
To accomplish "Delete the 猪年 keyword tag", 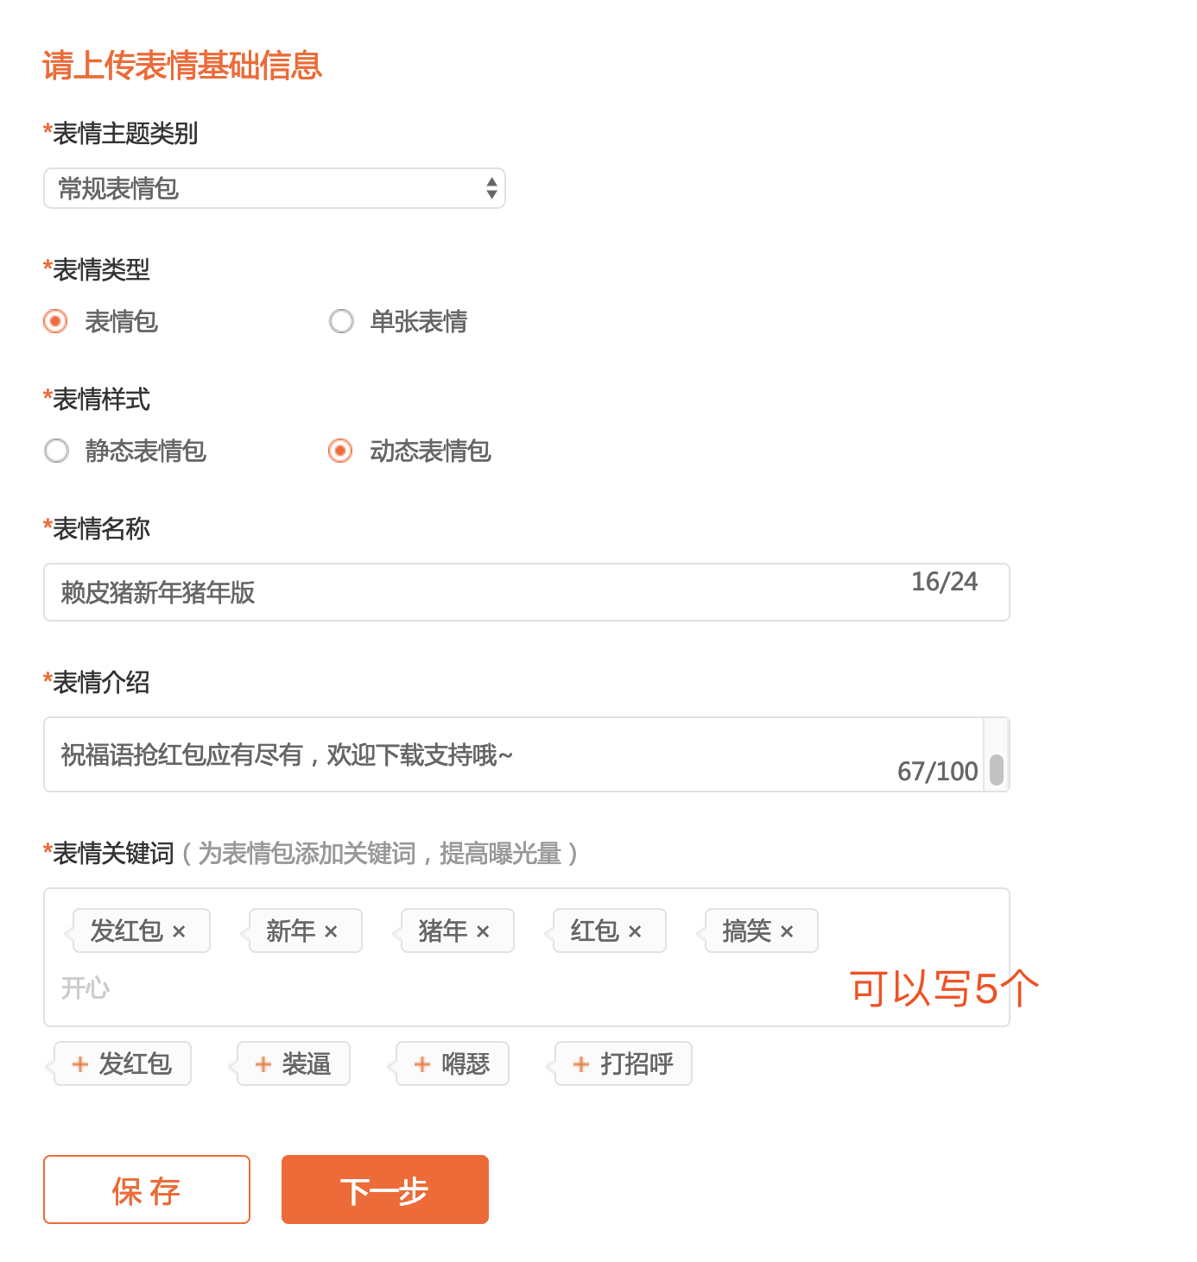I will 483,932.
